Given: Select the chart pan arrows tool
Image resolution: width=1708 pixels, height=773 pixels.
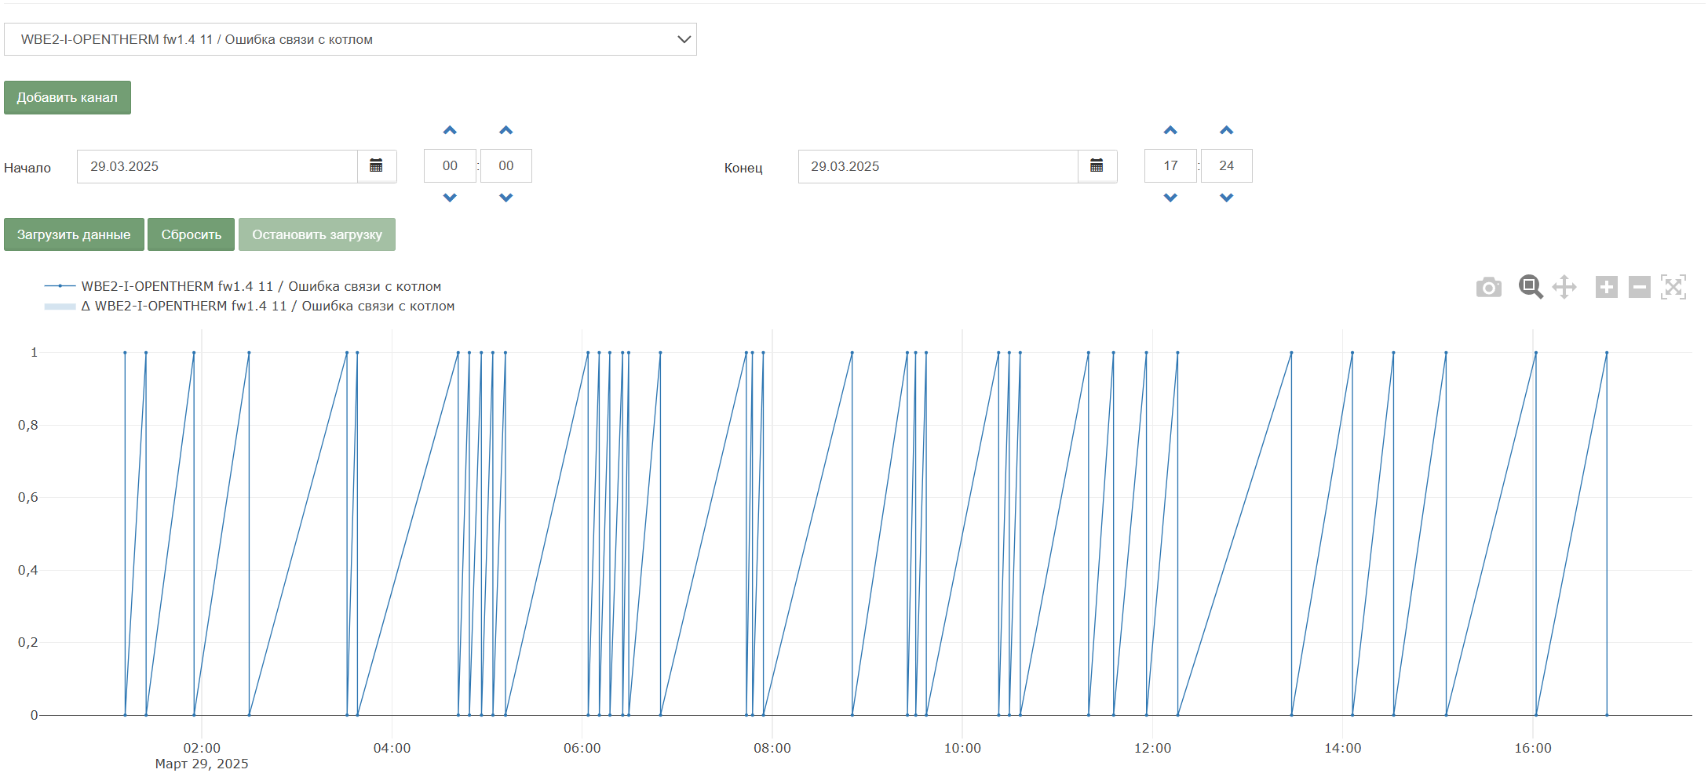Looking at the screenshot, I should 1564,287.
